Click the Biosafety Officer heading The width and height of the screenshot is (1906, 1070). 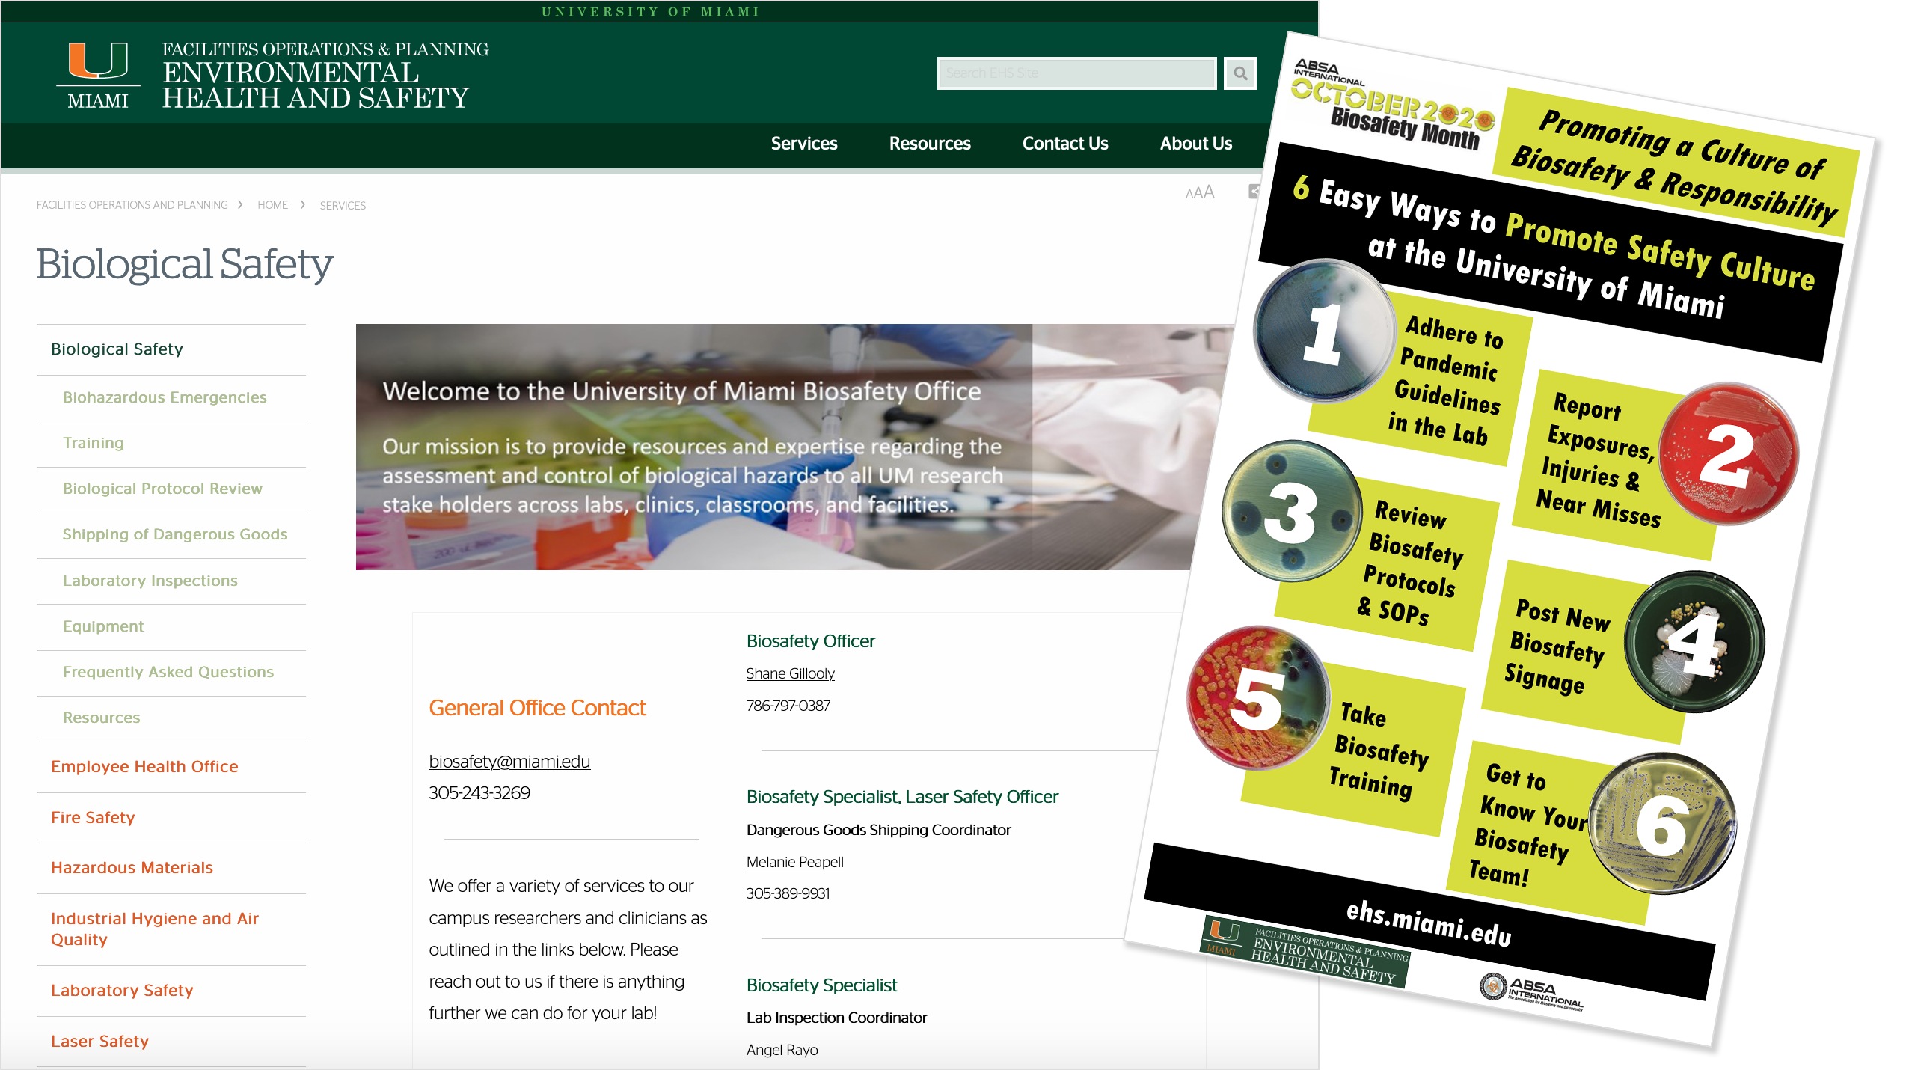point(810,641)
